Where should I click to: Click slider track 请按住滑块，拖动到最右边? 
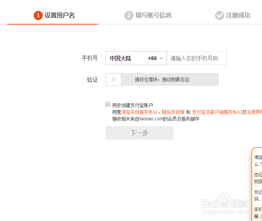tap(170, 79)
